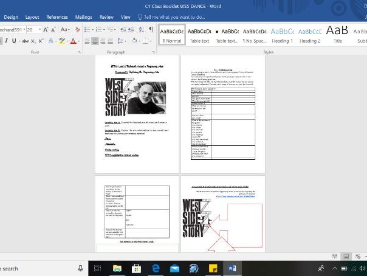
Task: Open the multilevel list menu
Action: click(111, 30)
